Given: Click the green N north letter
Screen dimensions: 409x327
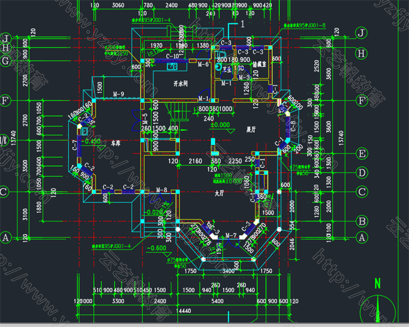Looking at the screenshot, I should [377, 283].
